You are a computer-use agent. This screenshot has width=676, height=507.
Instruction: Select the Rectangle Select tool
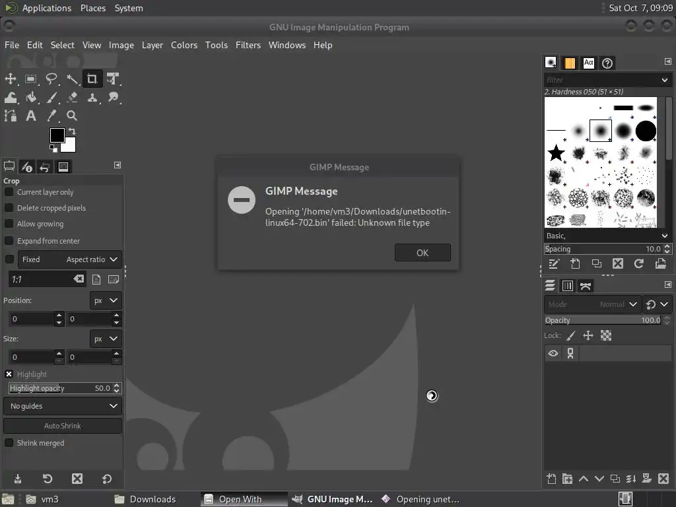(x=30, y=79)
